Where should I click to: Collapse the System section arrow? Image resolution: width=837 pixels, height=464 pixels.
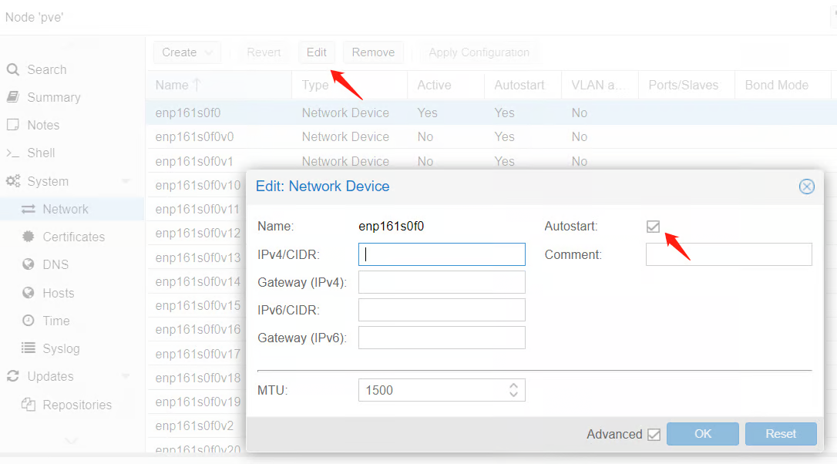click(126, 182)
